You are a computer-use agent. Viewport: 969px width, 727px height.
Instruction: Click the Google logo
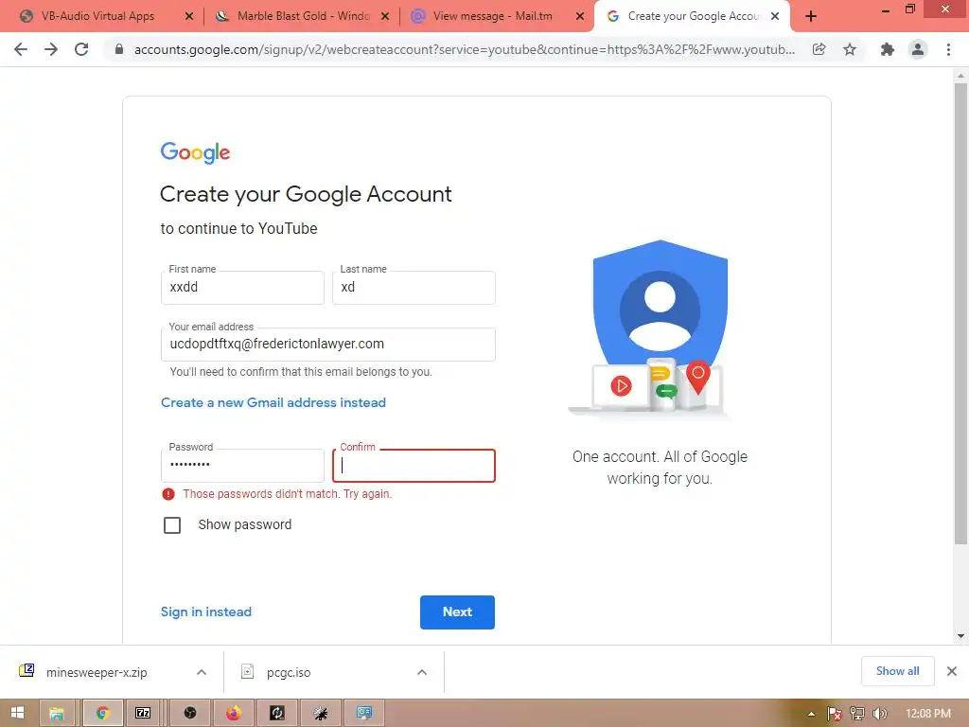pos(195,152)
